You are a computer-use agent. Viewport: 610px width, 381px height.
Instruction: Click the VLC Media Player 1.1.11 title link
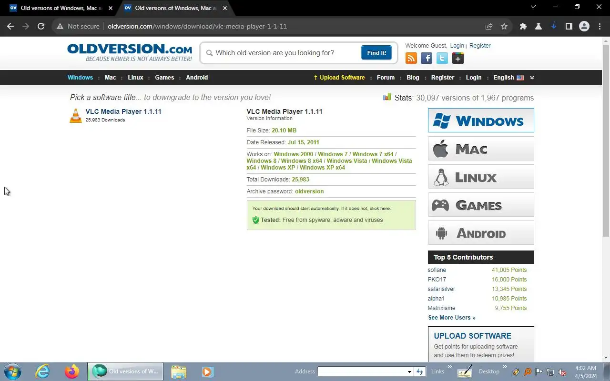point(123,111)
